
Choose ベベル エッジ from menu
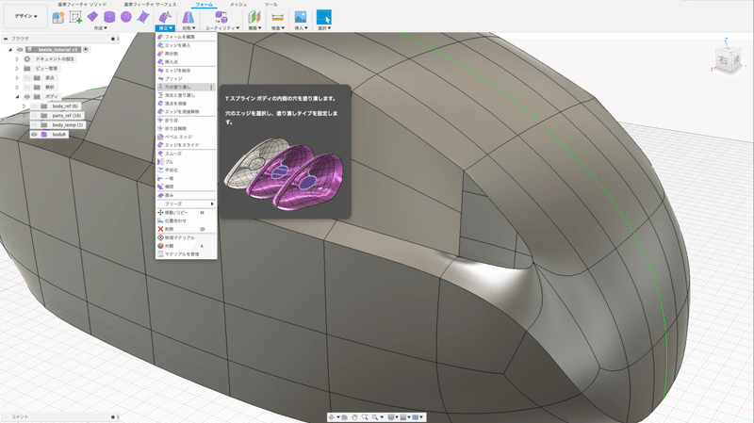186,137
